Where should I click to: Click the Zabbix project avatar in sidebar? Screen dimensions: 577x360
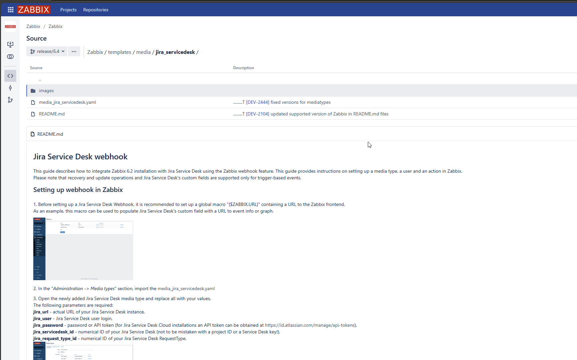click(x=10, y=27)
